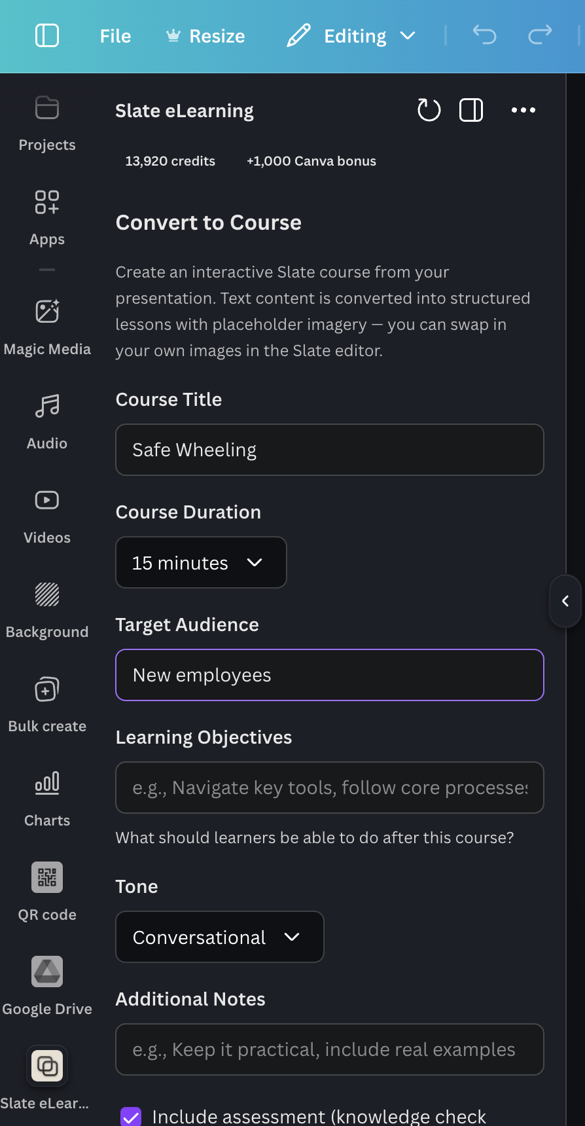Click the +1,000 Canva bonus text
This screenshot has height=1126, width=585.
311,161
